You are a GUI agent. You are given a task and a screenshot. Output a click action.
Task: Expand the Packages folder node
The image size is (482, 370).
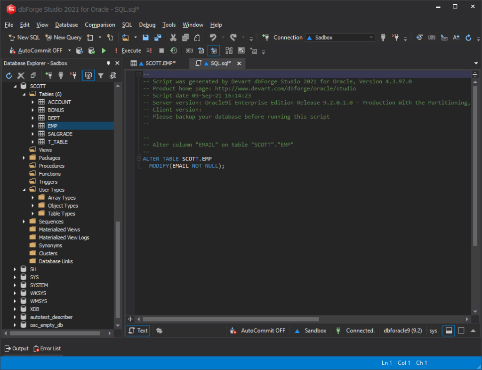24,158
